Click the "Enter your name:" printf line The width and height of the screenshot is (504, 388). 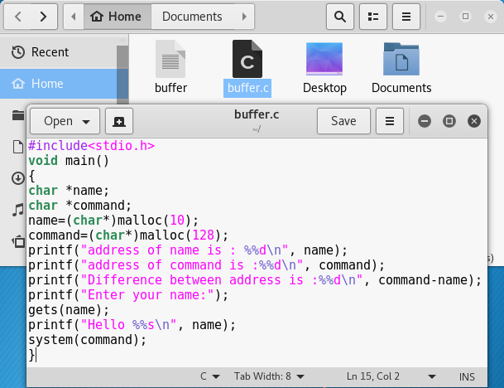[x=128, y=295]
